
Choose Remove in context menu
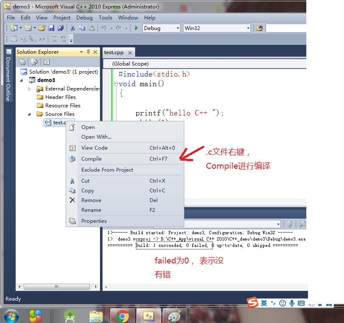click(125, 200)
